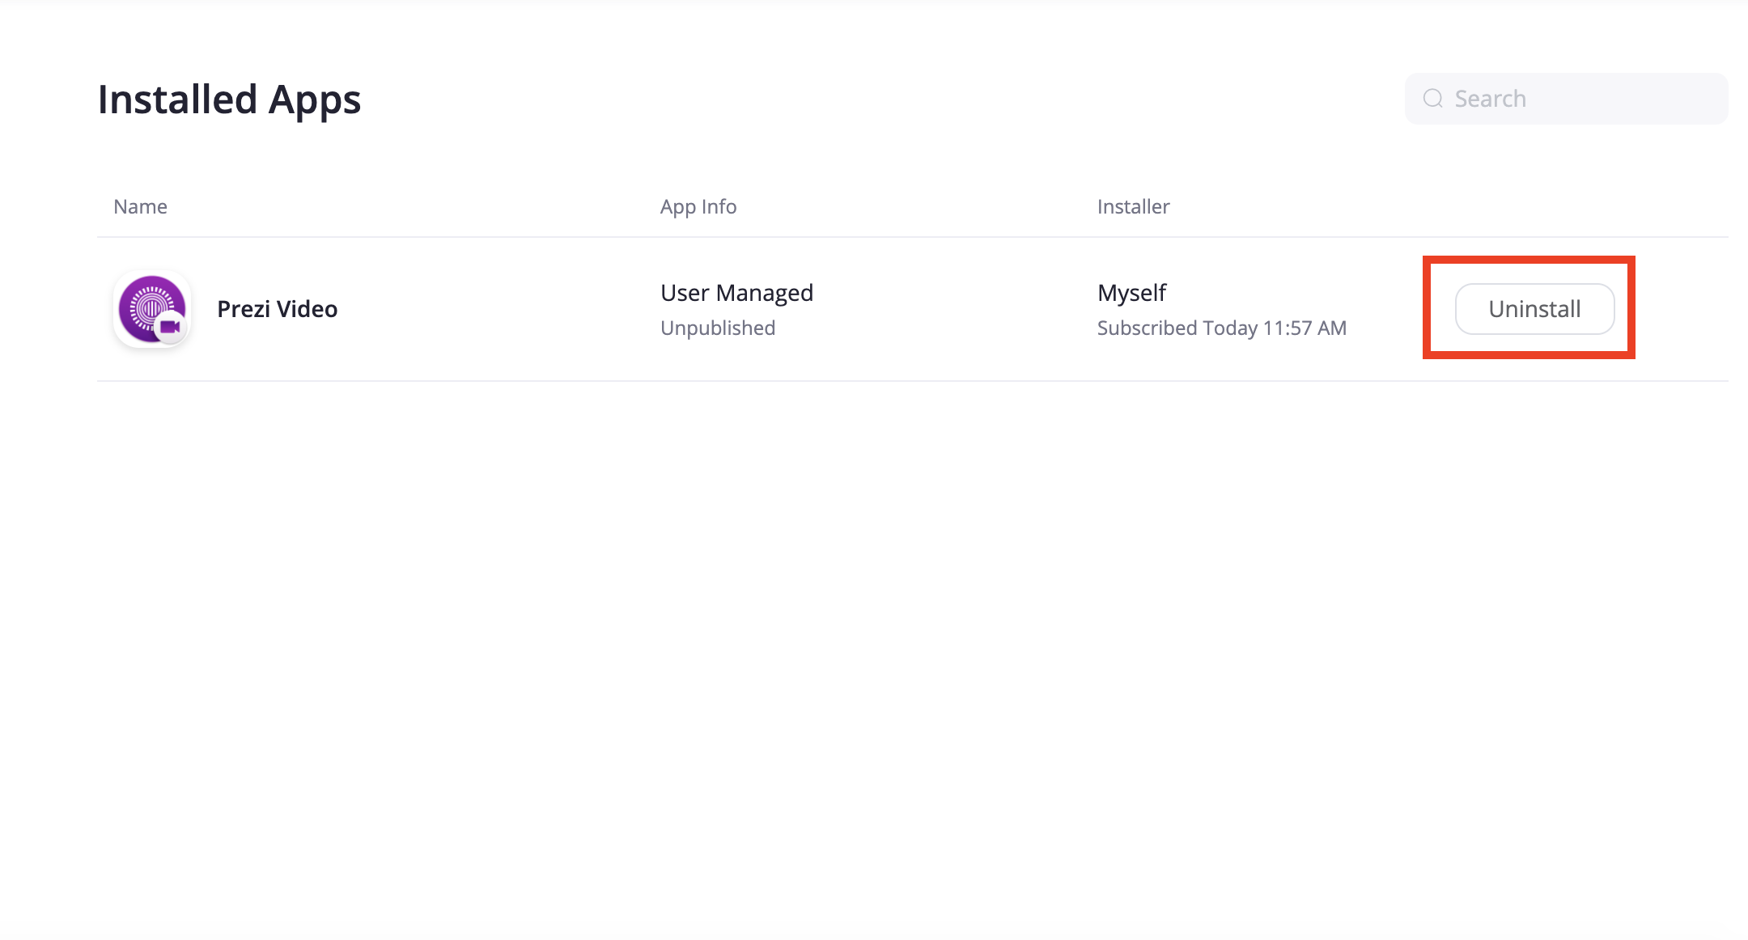1748x940 pixels.
Task: Click the magnifier icon in search box
Action: click(x=1433, y=99)
